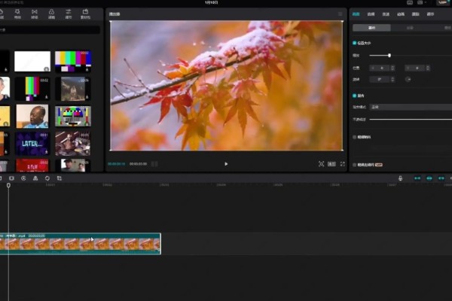Adjust the scale slider handle
Image resolution: width=452 pixels, height=301 pixels.
click(389, 55)
